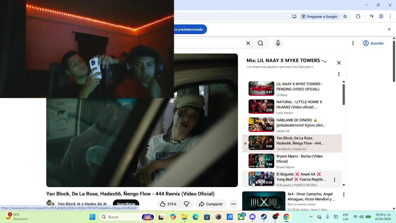Launch Copilot from taskbar
Viewport: 396px width, 223px height.
pos(173,217)
